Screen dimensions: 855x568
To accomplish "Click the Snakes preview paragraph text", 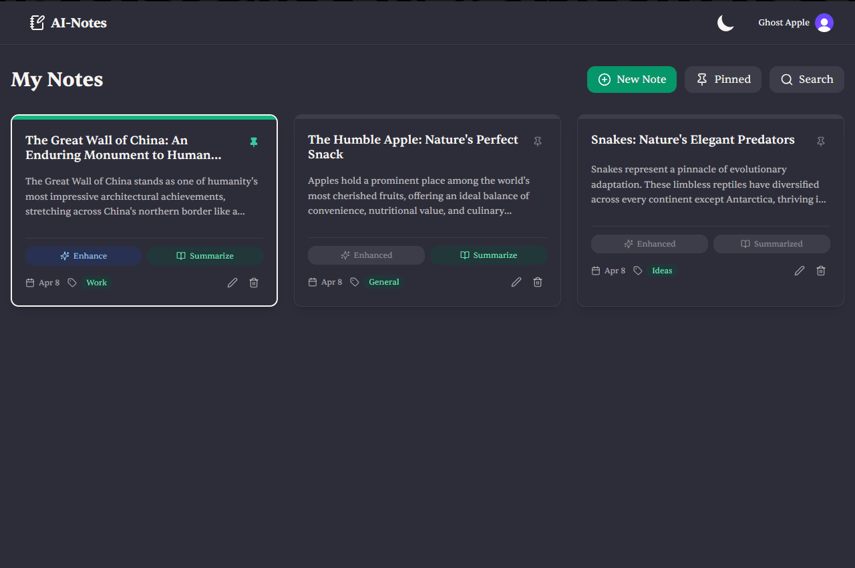I will pos(708,184).
